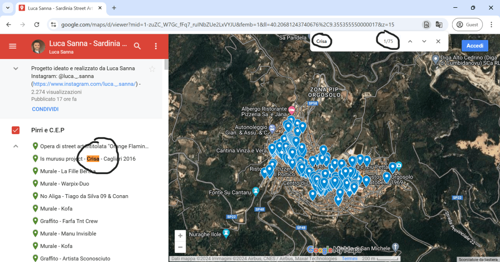
Task: Star this map with the star icon
Action: click(x=152, y=69)
